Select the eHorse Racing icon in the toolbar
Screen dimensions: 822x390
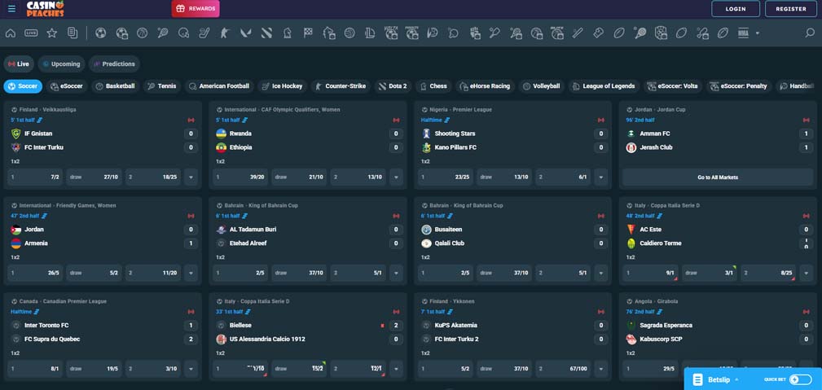[328, 33]
